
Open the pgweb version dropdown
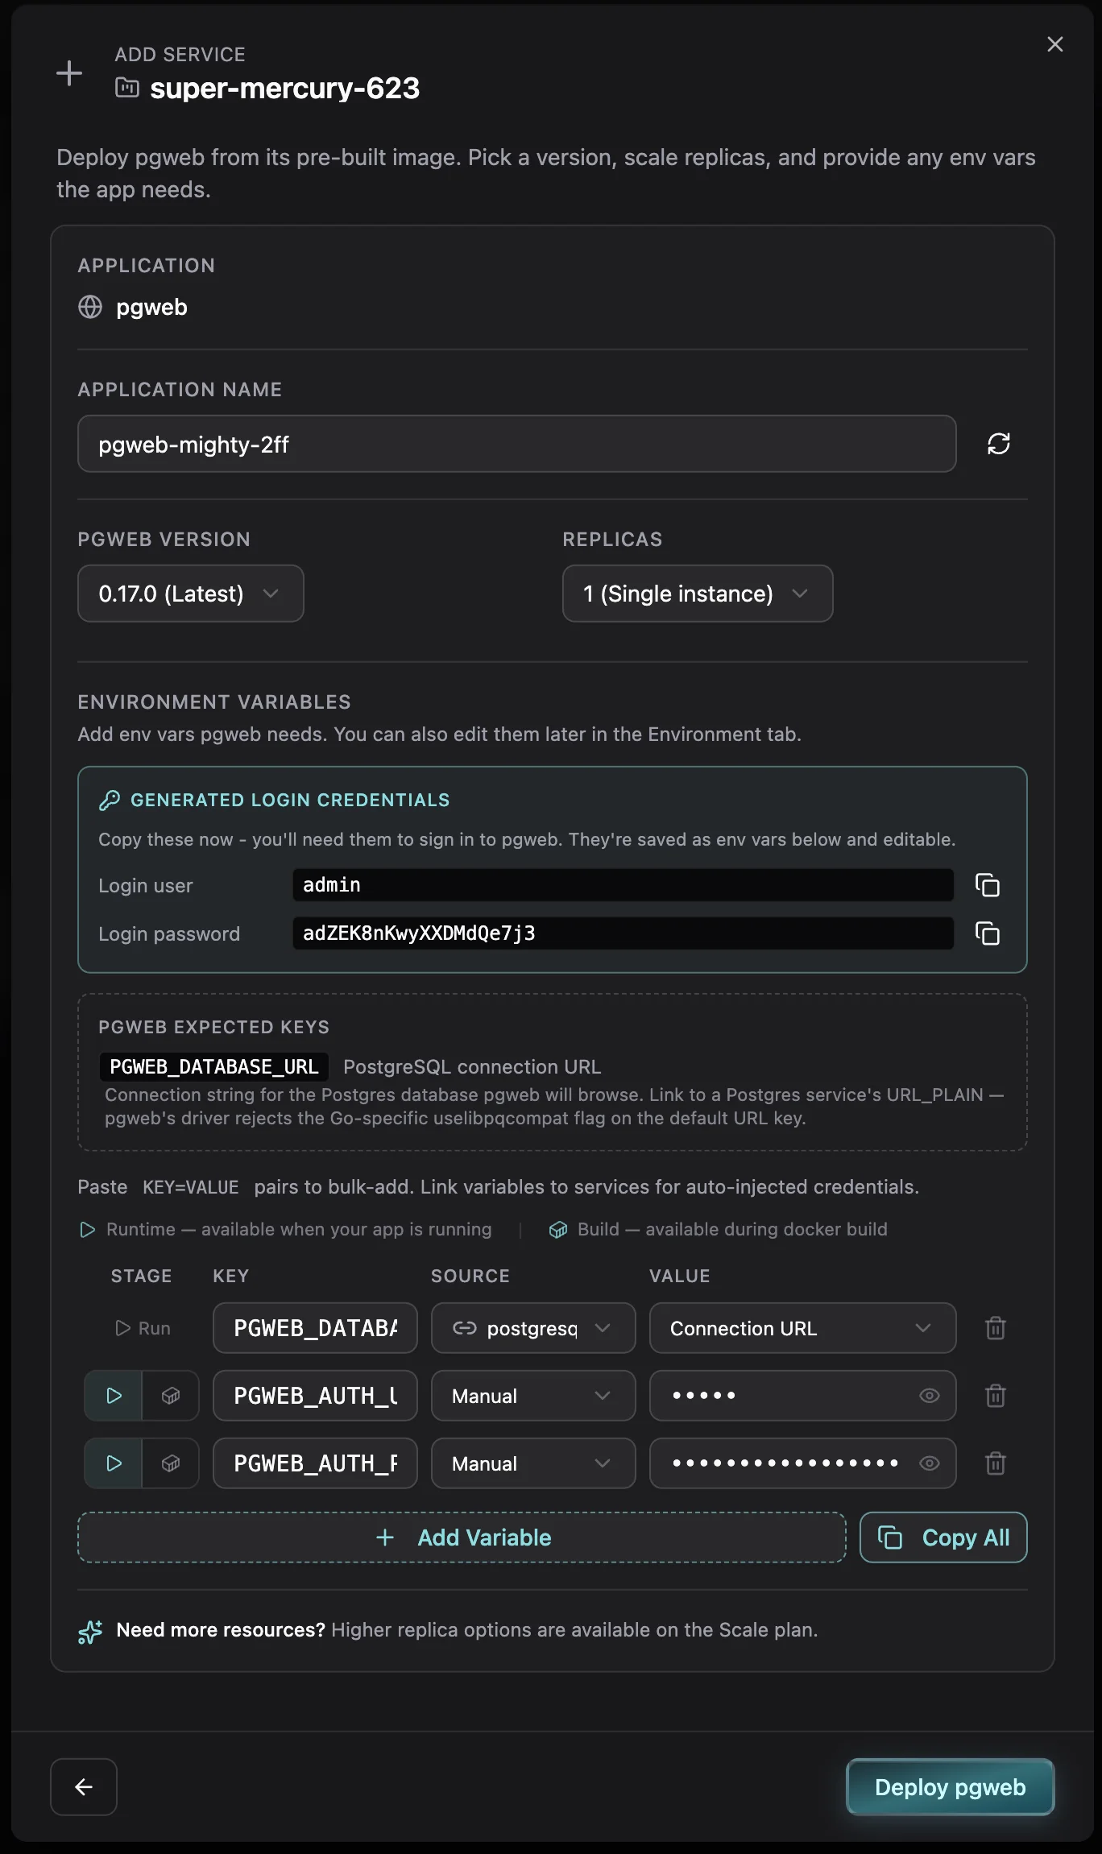[191, 594]
